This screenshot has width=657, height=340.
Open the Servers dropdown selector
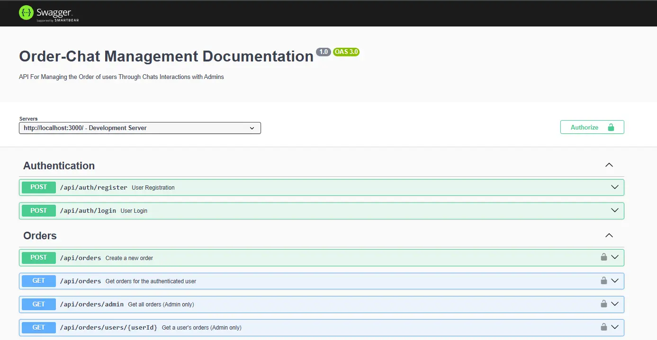pos(140,128)
